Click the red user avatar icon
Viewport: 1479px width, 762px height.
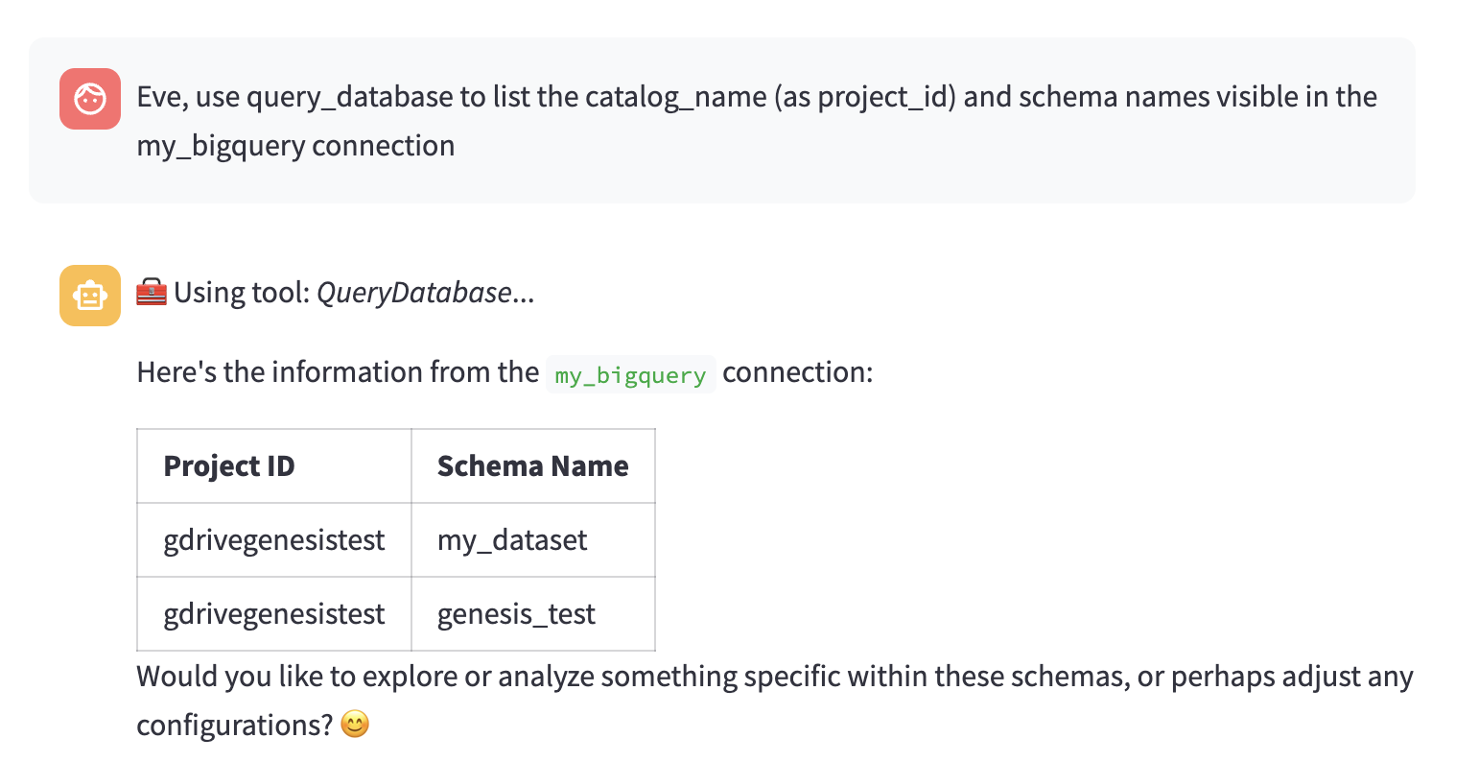click(90, 98)
